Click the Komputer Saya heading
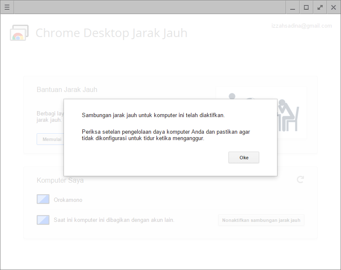This screenshot has height=270, width=341. click(x=60, y=180)
